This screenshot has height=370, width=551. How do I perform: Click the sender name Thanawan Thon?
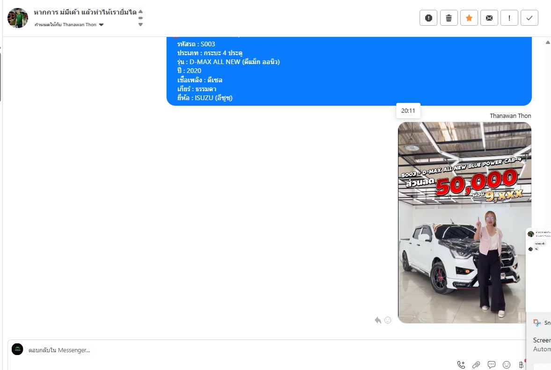(510, 116)
